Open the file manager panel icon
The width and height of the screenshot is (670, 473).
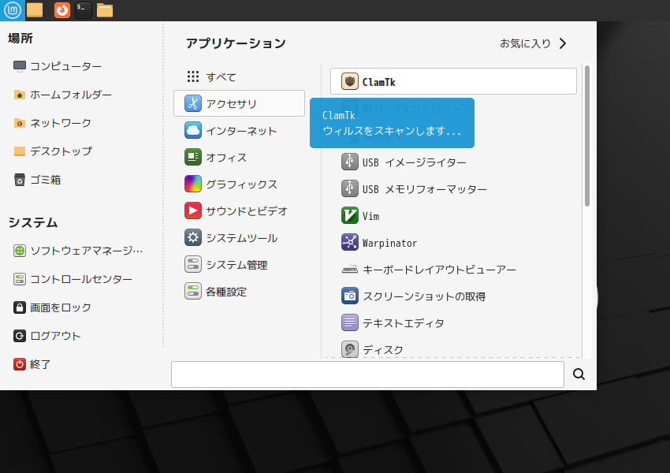pos(105,10)
